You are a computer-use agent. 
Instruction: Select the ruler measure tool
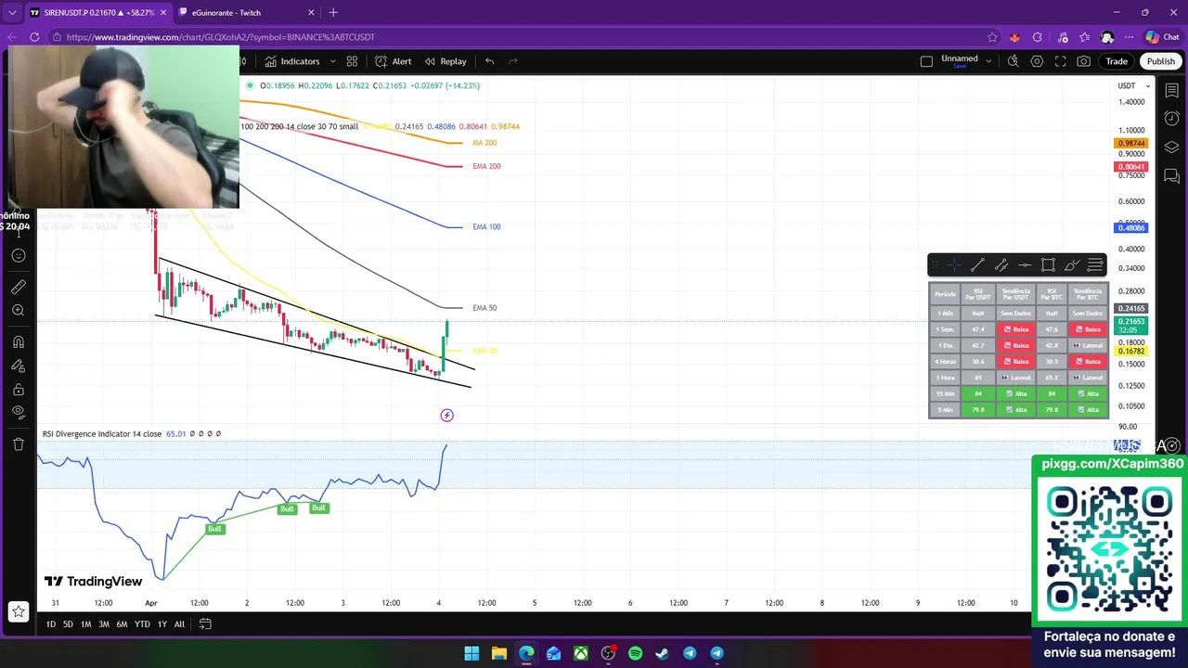click(18, 287)
